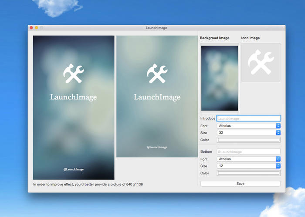Viewport: 305px width, 217px height.
Task: Click the LaunchImage title in middle preview
Action: [x=157, y=97]
